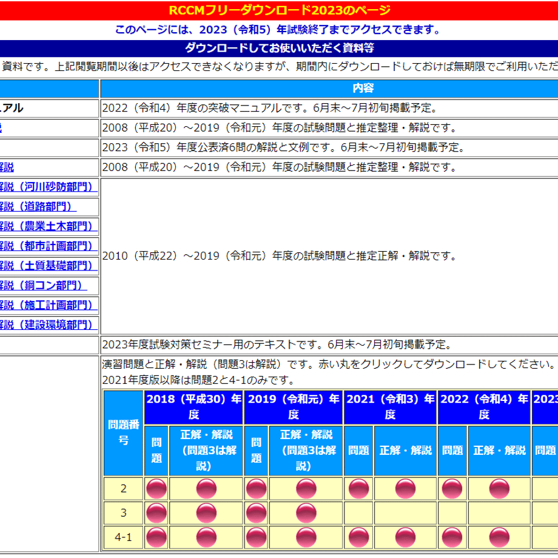Click the 2022（令和4）年度の突破マニュアル description cell
Viewport: 558px width, 558px height.
coord(329,108)
